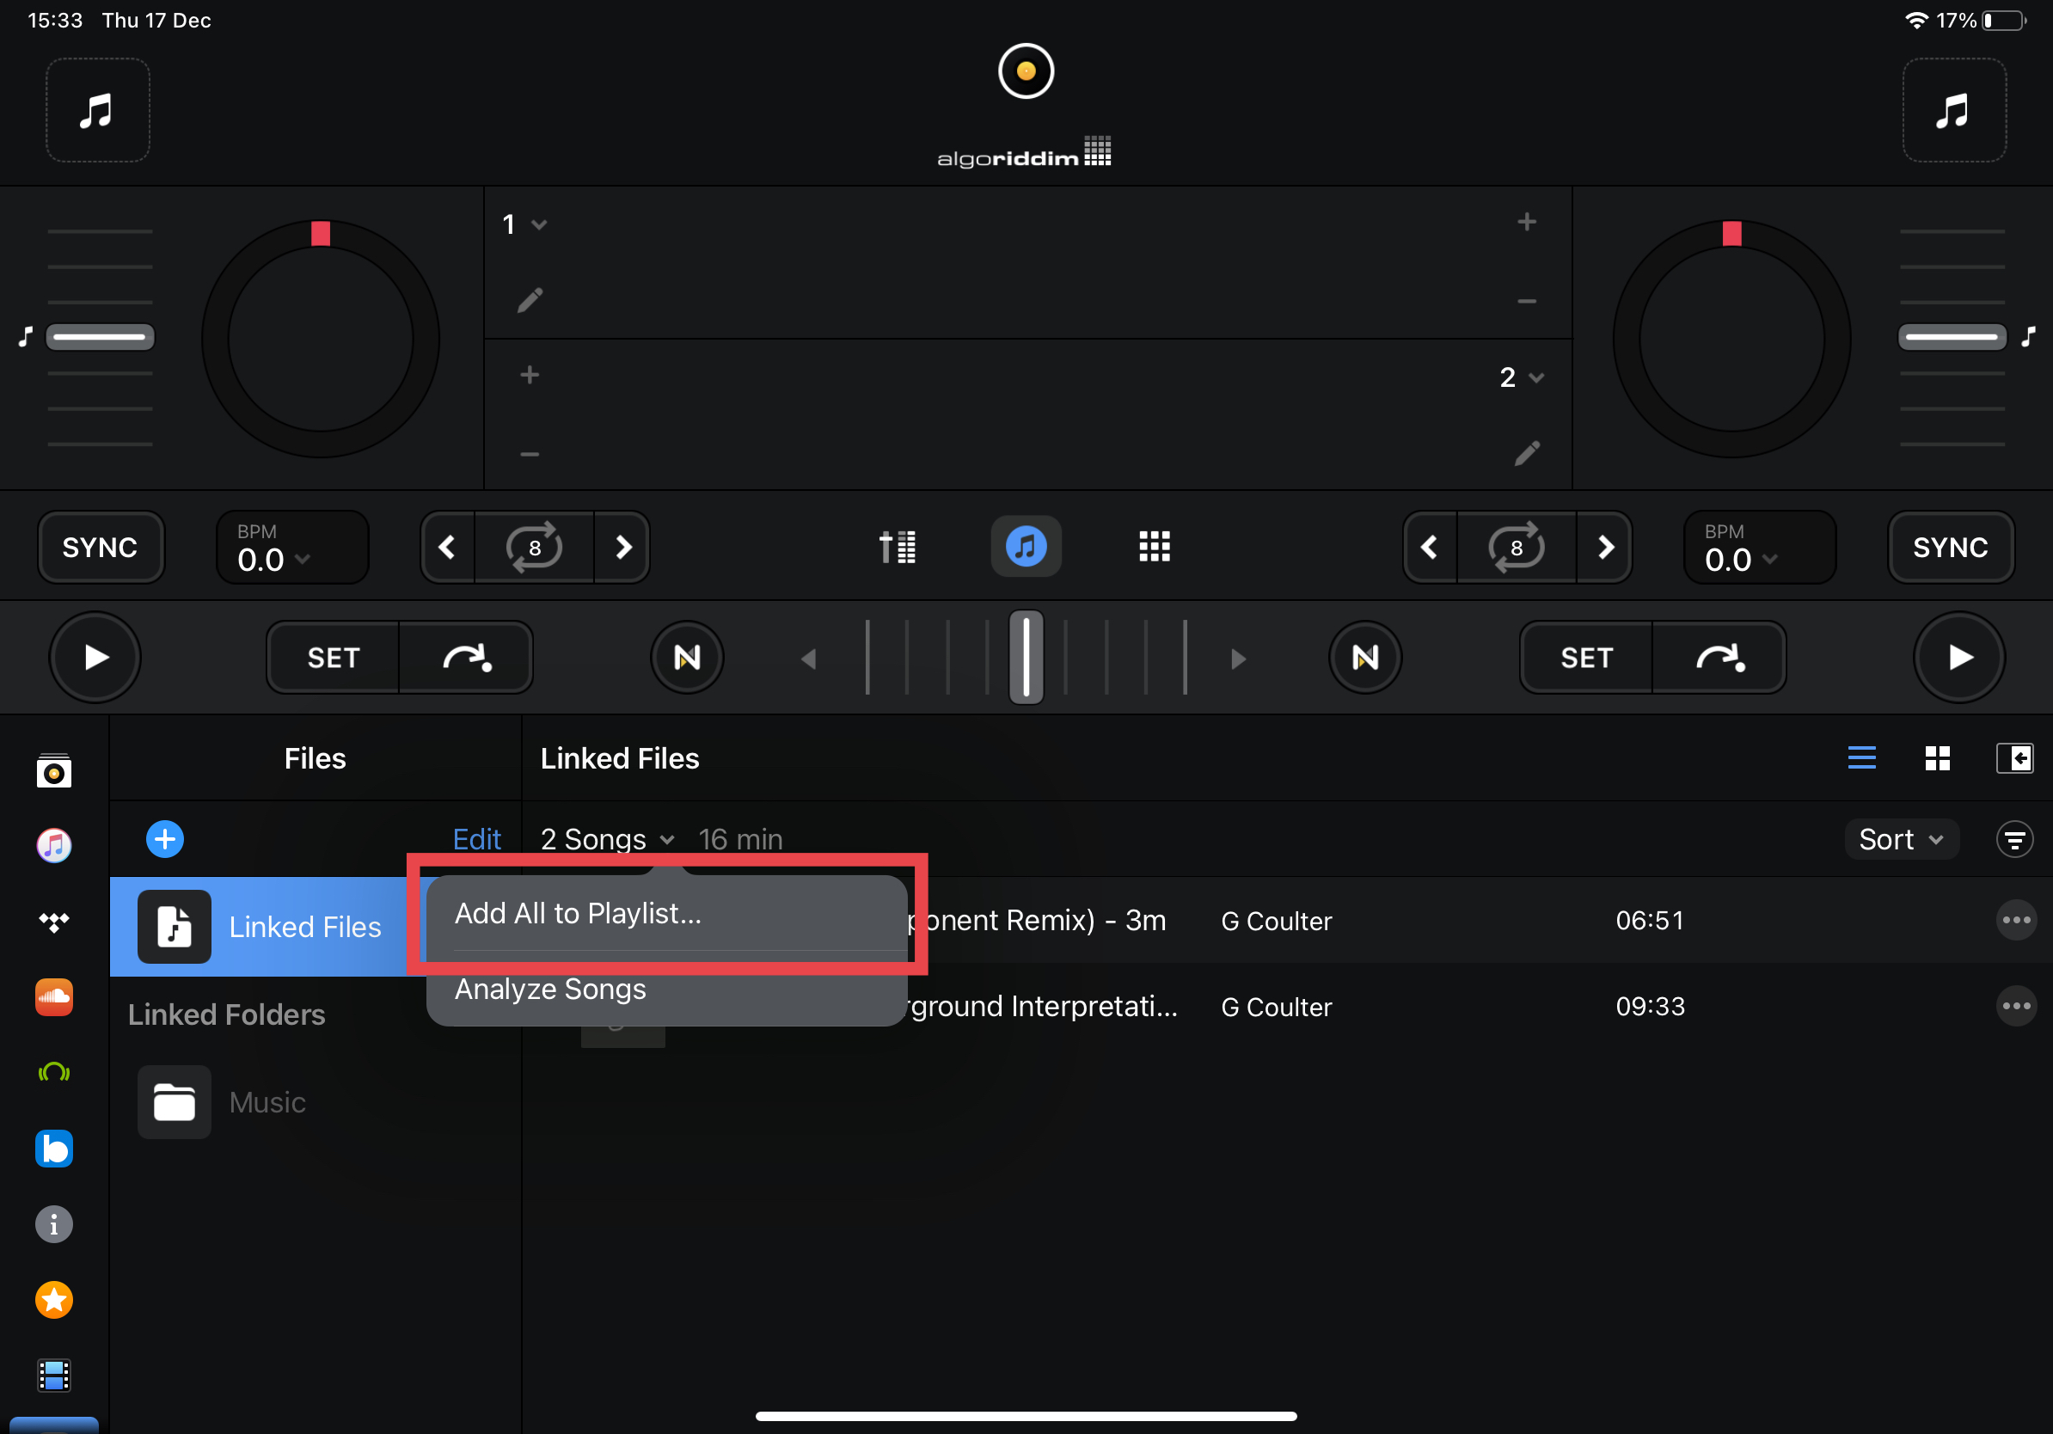Click the waveform/stems icon in toolbar
2053x1434 pixels.
(x=898, y=548)
